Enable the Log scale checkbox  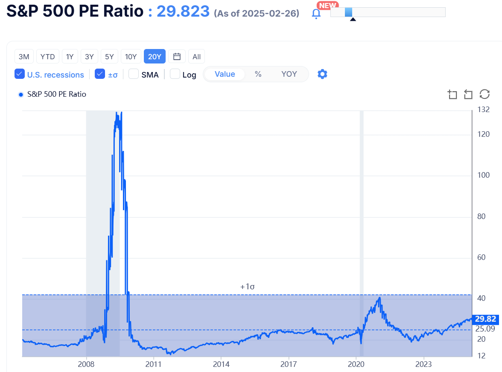tap(175, 74)
